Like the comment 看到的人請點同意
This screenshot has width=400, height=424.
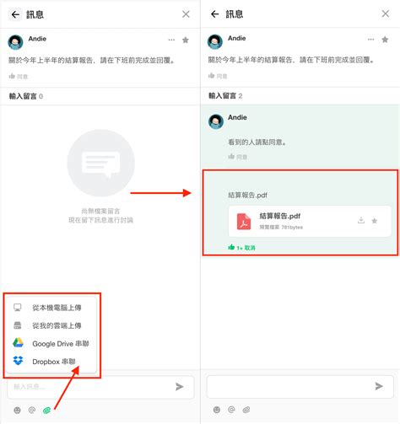(238, 157)
